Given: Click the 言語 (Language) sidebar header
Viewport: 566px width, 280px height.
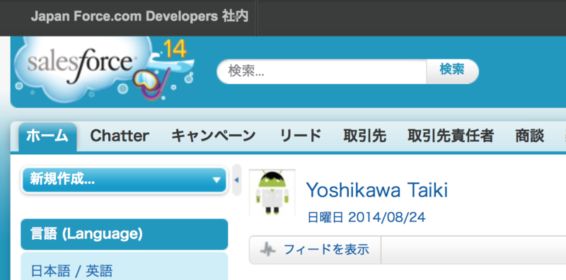Looking at the screenshot, I should click(x=125, y=235).
